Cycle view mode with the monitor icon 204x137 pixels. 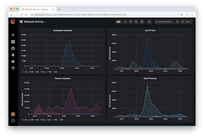[149, 22]
